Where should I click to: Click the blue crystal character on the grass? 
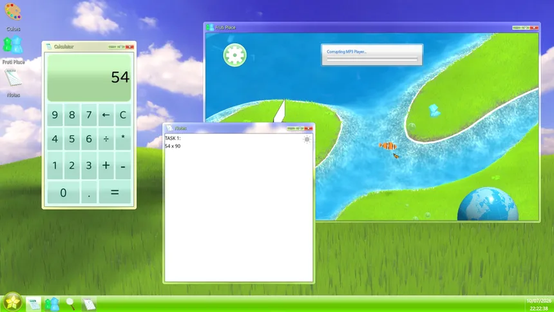point(434,110)
